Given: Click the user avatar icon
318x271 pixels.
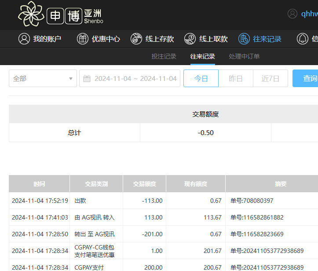Looking at the screenshot, I should click(x=292, y=14).
